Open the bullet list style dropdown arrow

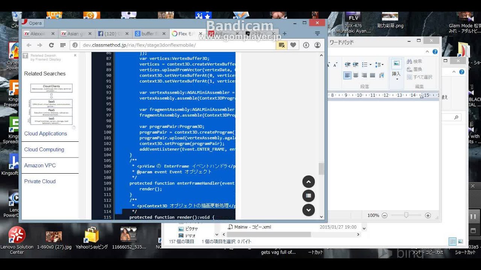[371, 65]
